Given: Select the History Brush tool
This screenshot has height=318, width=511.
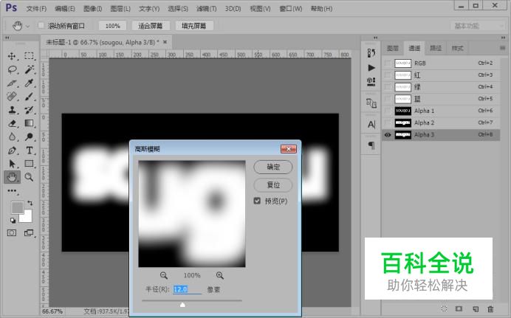Looking at the screenshot, I should click(29, 110).
